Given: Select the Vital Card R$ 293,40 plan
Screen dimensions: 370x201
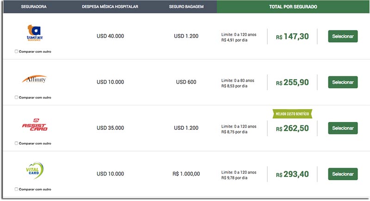Looking at the screenshot, I should click(x=343, y=174).
